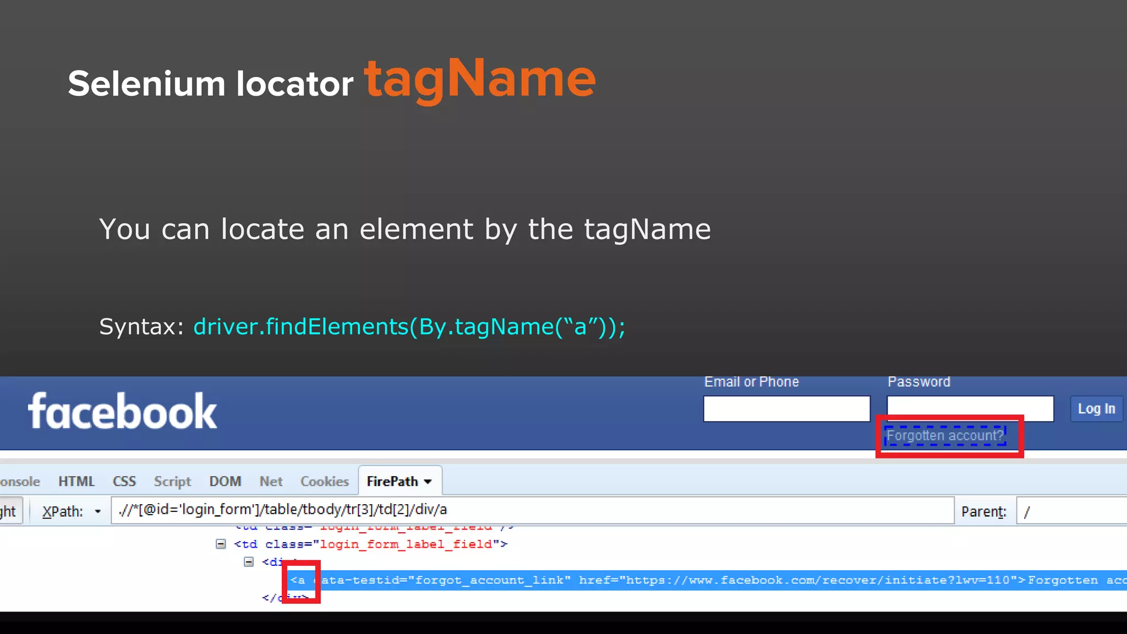
Task: Click into the XPath expression field
Action: click(x=532, y=510)
